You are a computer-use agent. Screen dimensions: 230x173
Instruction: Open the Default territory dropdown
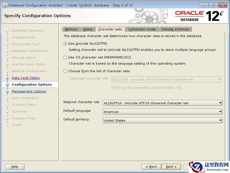pyautogui.click(x=163, y=120)
